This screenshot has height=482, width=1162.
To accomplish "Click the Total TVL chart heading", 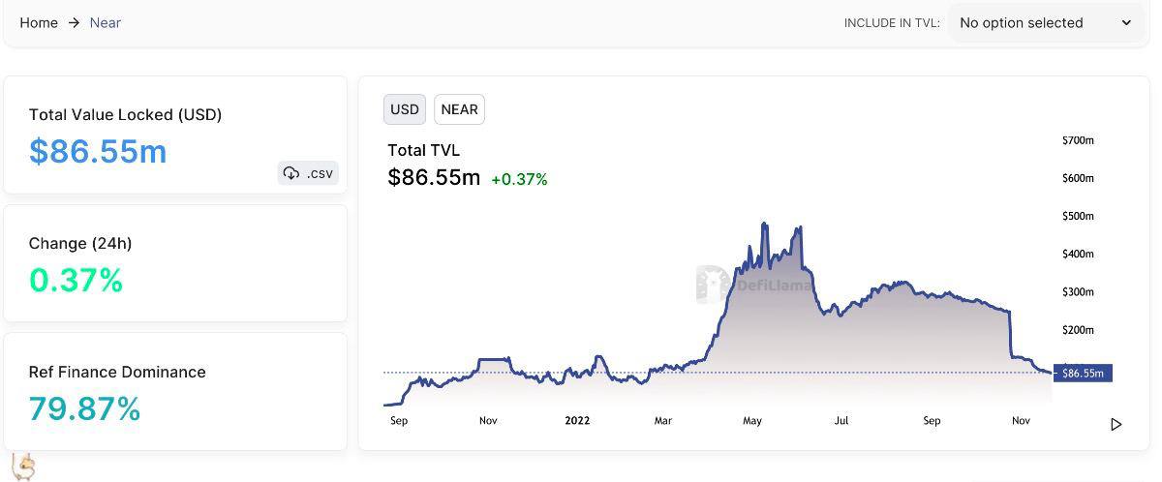I will pyautogui.click(x=423, y=150).
